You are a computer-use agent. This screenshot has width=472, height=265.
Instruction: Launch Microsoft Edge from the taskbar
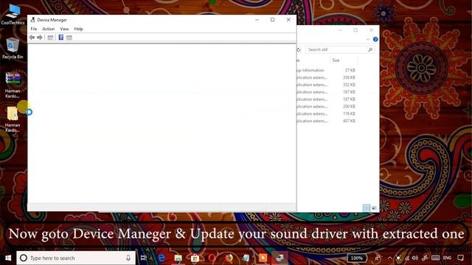162,258
